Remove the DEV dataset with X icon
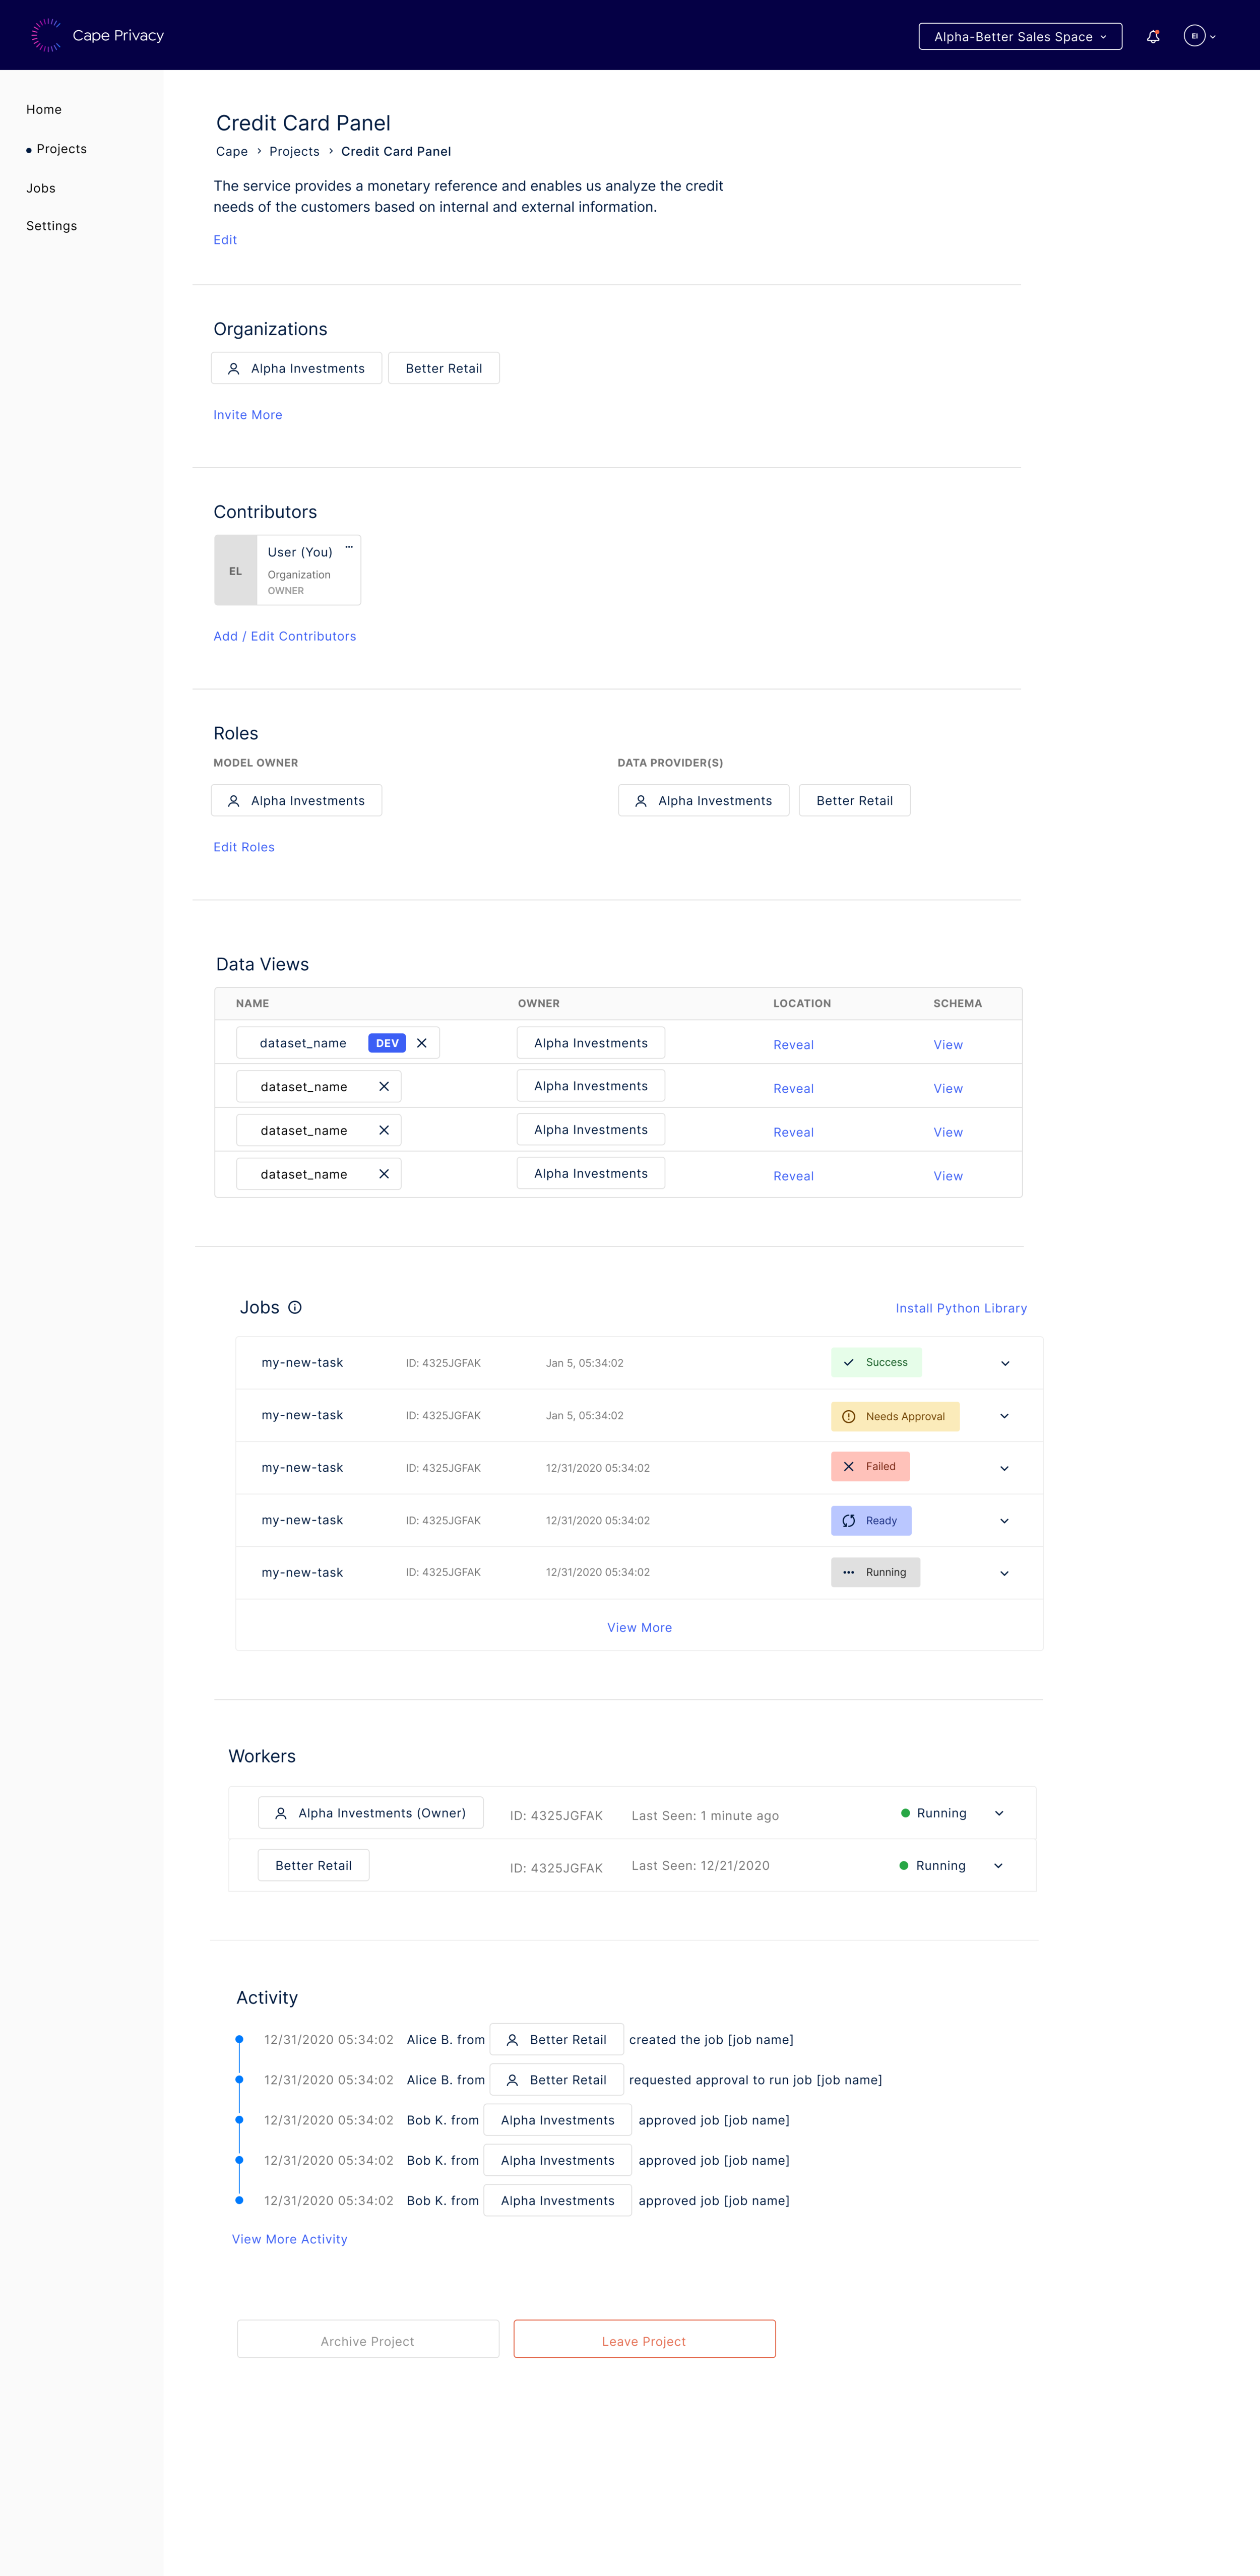Image resolution: width=1260 pixels, height=2576 pixels. coord(422,1043)
